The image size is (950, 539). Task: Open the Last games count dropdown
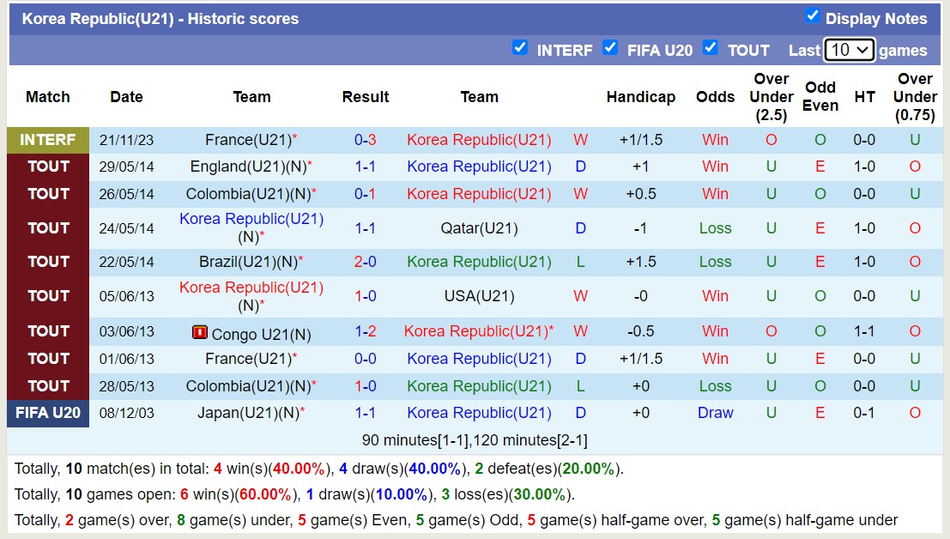[849, 50]
